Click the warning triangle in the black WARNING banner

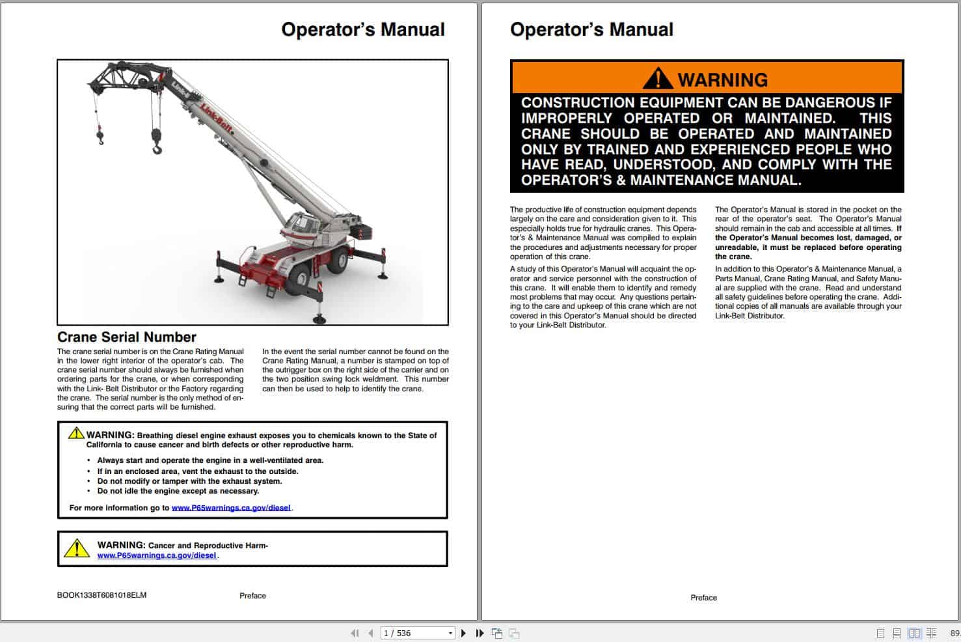(x=659, y=79)
